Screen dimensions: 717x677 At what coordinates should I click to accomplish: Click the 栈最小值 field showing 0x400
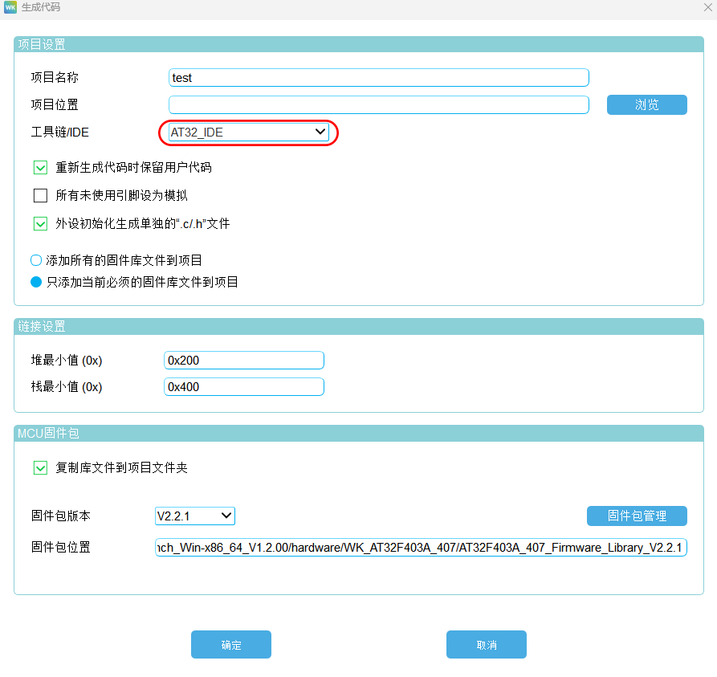pos(243,387)
